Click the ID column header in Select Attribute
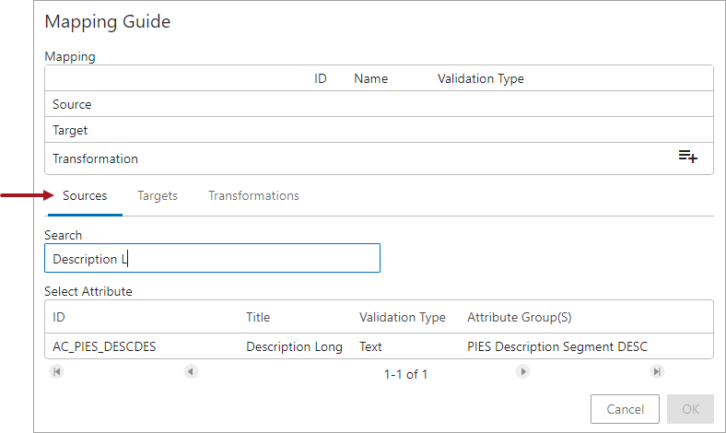The width and height of the screenshot is (726, 433). (x=59, y=317)
